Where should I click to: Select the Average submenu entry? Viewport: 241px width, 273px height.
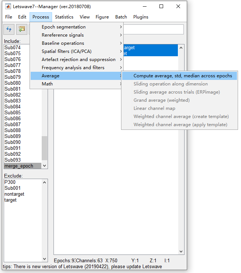tap(76, 76)
